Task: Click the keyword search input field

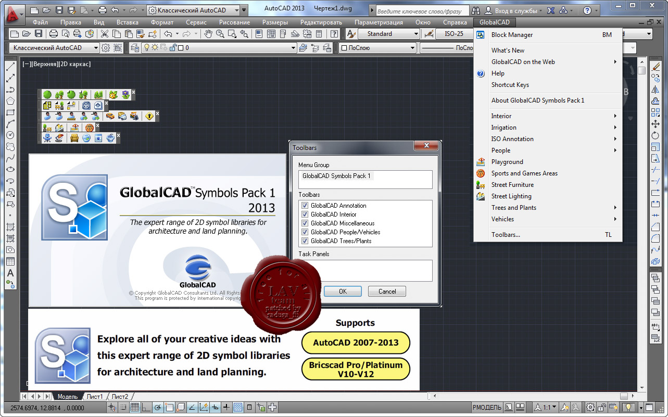Action: click(x=422, y=10)
